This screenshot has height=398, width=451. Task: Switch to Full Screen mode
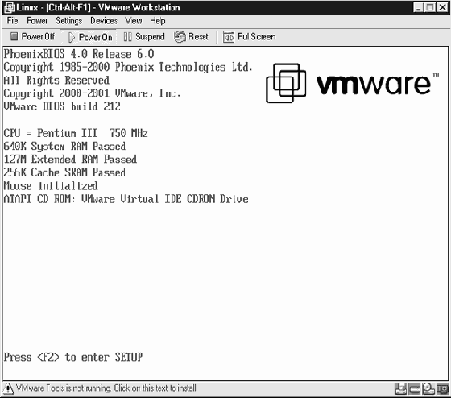pos(250,37)
